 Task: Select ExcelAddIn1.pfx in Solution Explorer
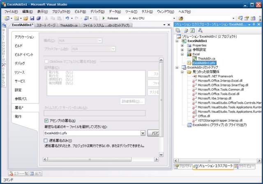tap(204, 63)
